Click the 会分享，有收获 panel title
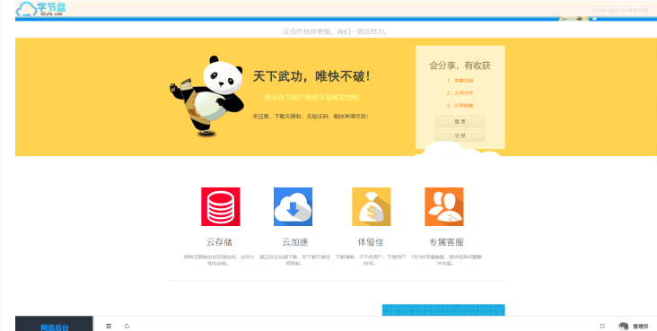 tap(460, 65)
